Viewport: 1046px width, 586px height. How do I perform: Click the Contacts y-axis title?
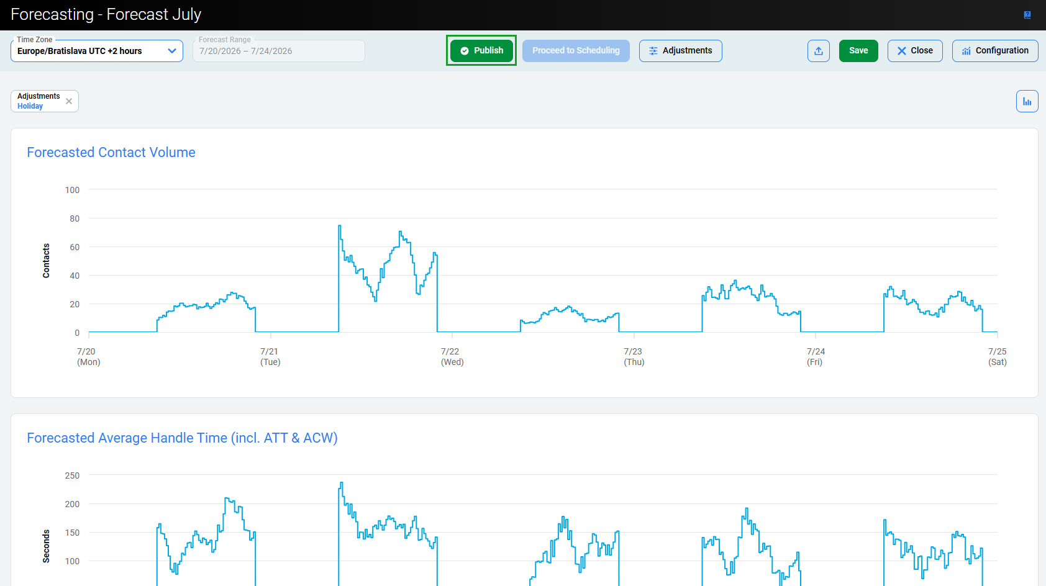(46, 261)
